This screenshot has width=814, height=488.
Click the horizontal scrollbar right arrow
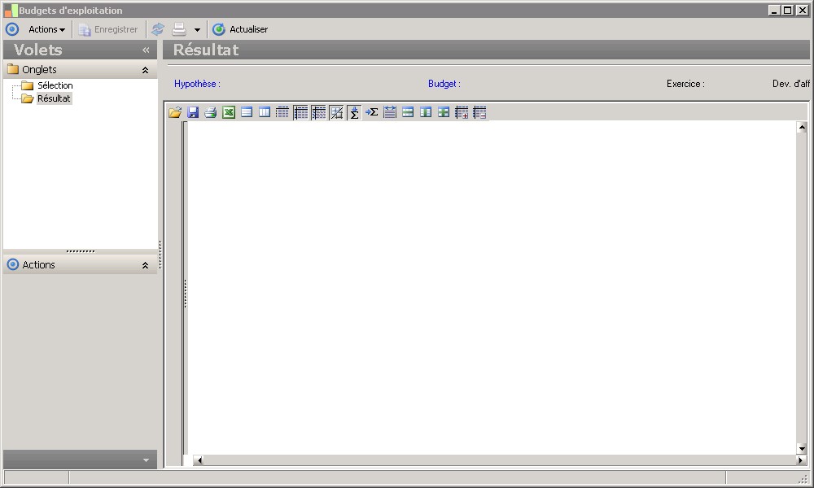[x=801, y=460]
